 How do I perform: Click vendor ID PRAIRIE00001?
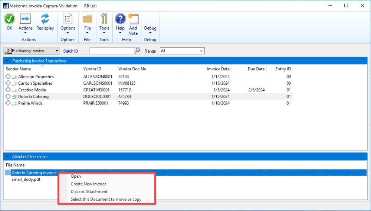point(96,103)
